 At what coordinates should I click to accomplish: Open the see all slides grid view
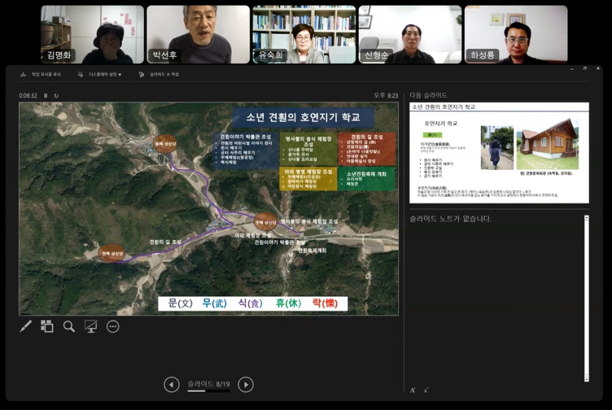coord(47,326)
